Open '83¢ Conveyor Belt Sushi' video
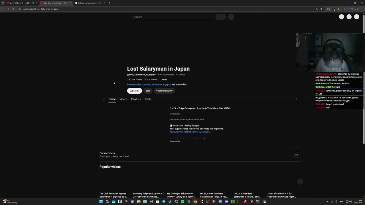 tap(181, 195)
